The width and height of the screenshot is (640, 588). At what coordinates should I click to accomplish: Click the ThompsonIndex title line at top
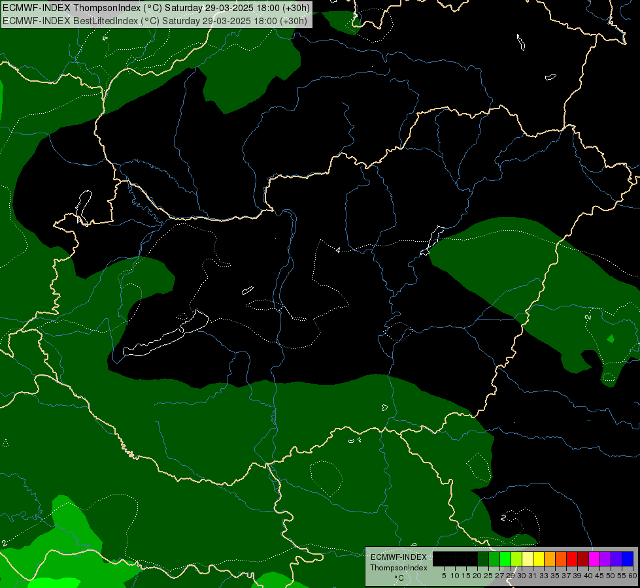click(x=156, y=8)
